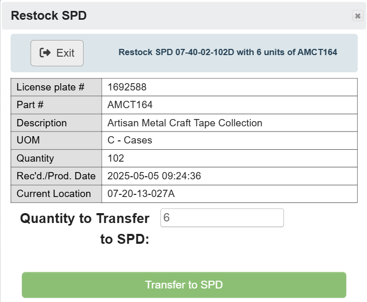Click the Transfer to SPD button
This screenshot has height=302, width=367.
point(184,285)
